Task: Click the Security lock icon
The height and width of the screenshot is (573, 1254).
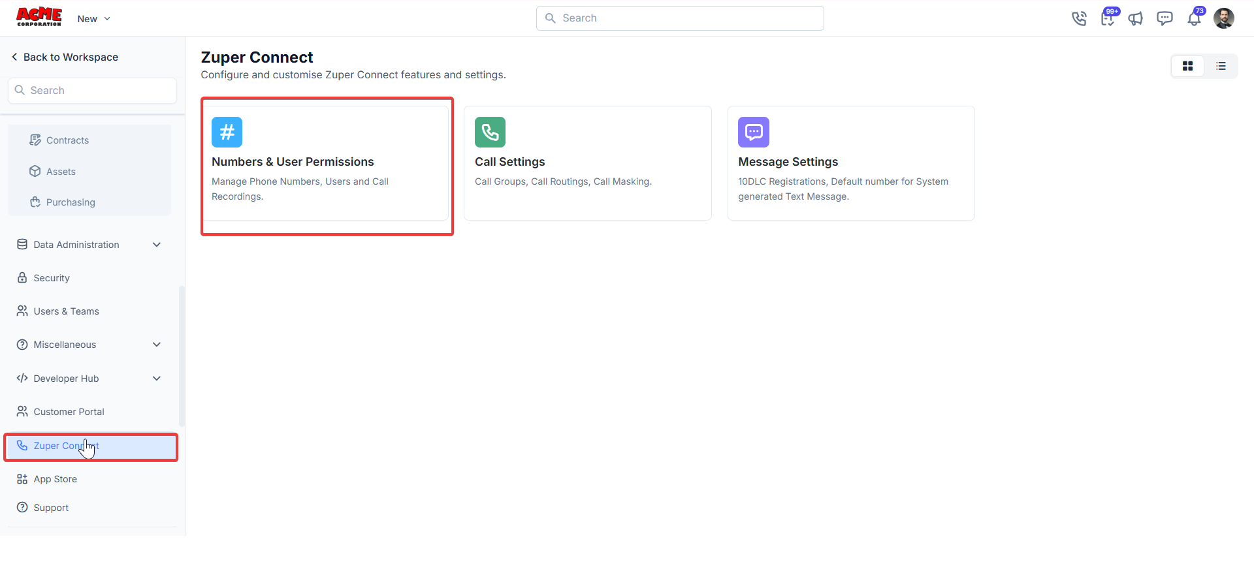Action: [x=22, y=277]
